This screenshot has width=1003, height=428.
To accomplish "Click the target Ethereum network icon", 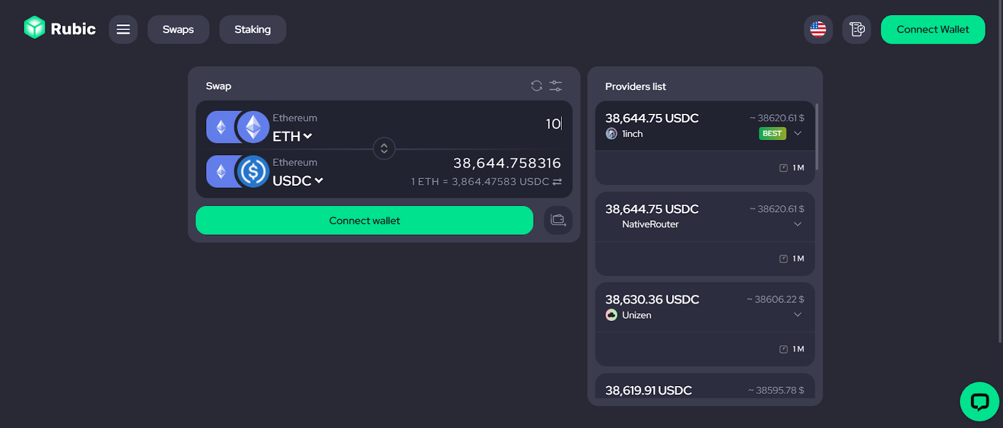I will point(221,171).
